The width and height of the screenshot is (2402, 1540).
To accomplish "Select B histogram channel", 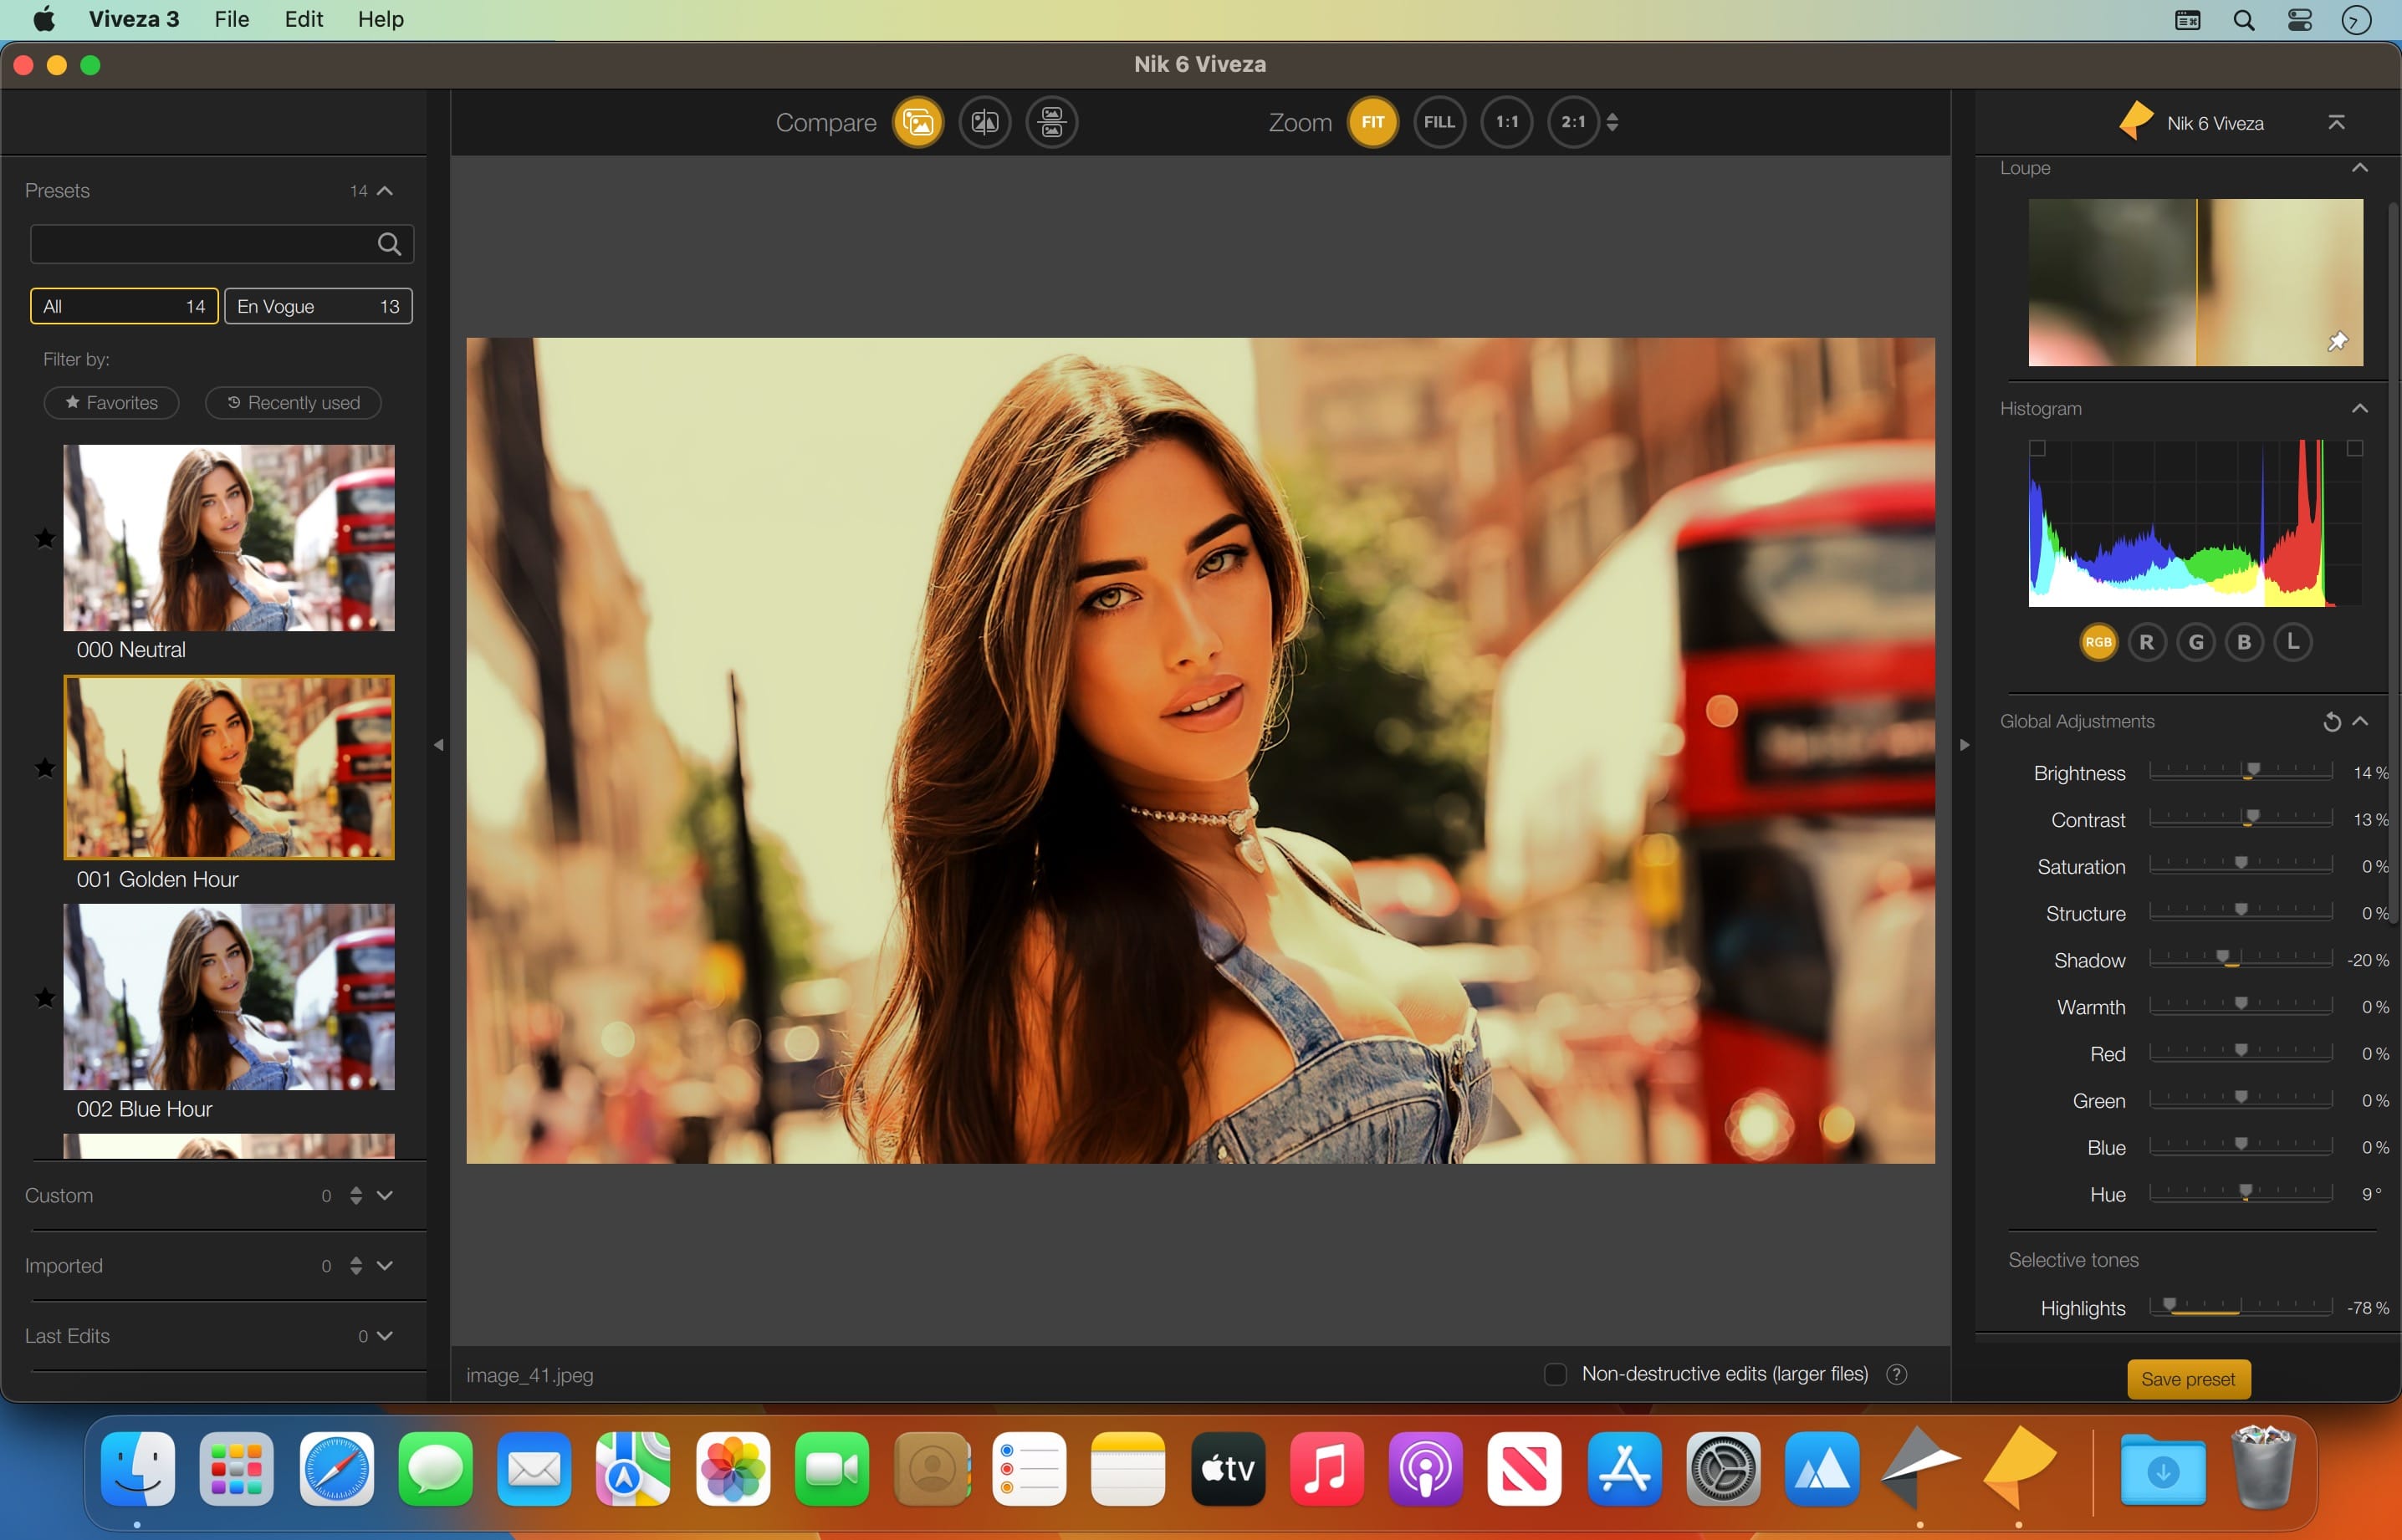I will click(x=2244, y=642).
